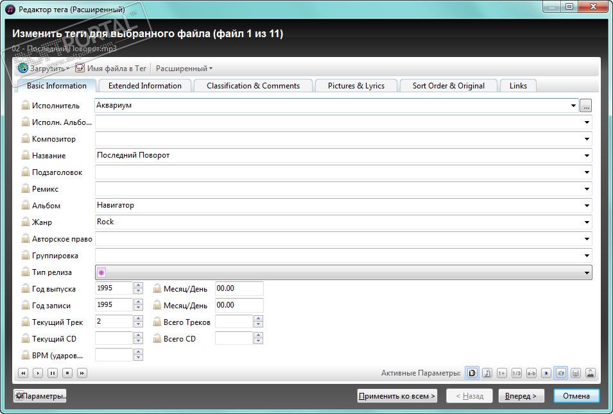This screenshot has width=613, height=414.
Task: Click the rewind playback button
Action: [x=23, y=373]
